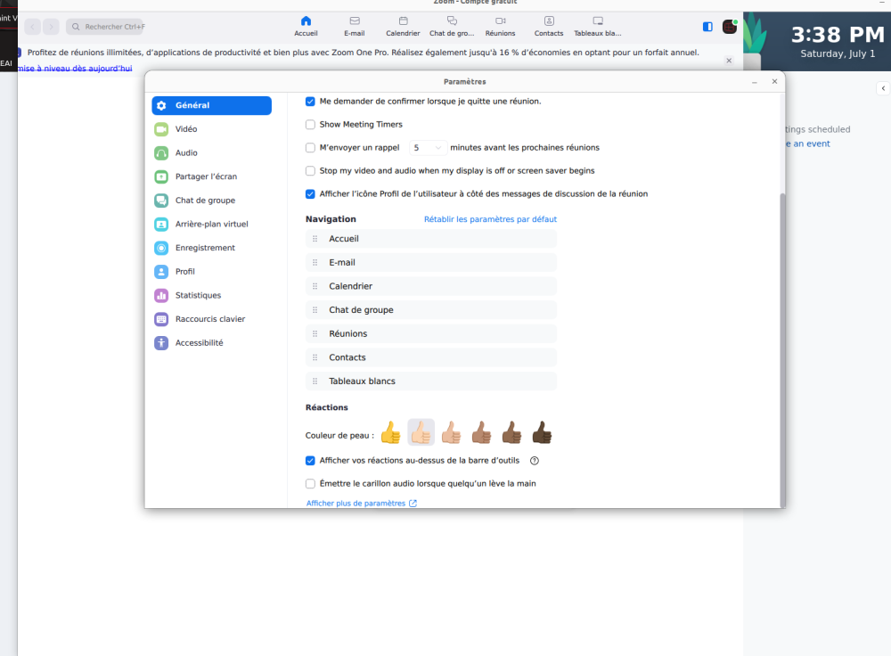Open Arrière-plan virtuel settings tab
The height and width of the screenshot is (656, 891).
click(x=211, y=225)
